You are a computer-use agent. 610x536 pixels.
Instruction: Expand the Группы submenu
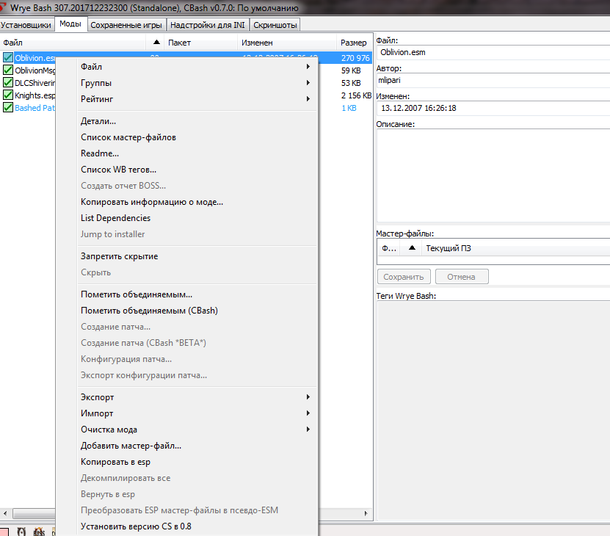click(197, 83)
